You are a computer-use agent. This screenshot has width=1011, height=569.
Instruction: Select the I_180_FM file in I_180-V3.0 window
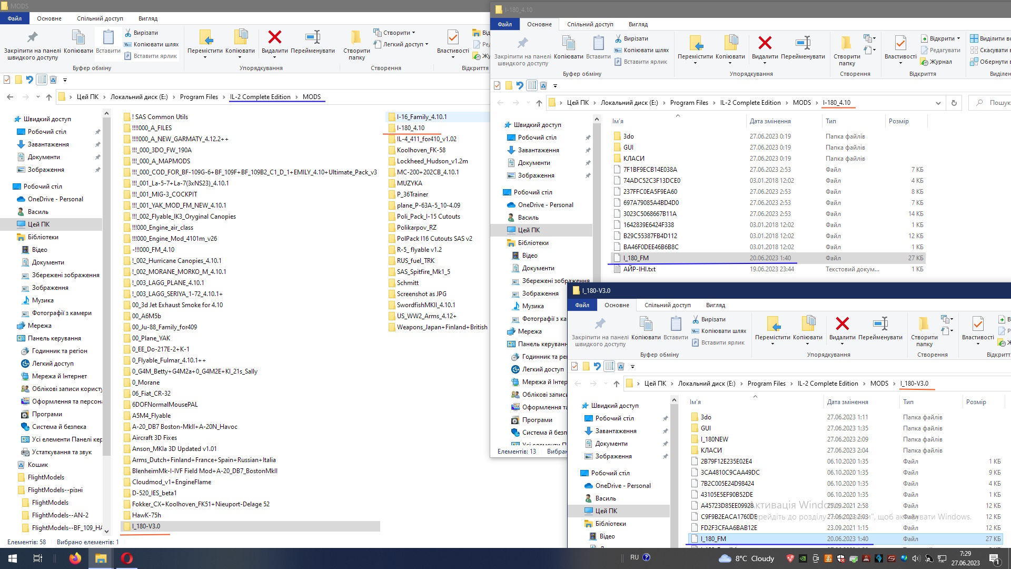pos(713,538)
